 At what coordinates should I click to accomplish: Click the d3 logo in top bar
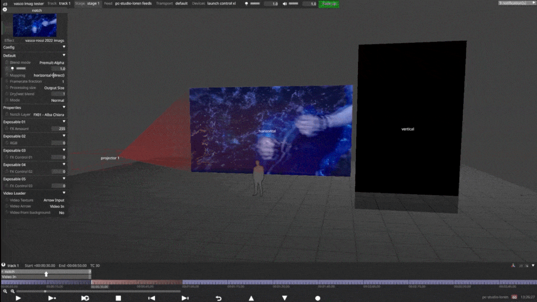5,3
